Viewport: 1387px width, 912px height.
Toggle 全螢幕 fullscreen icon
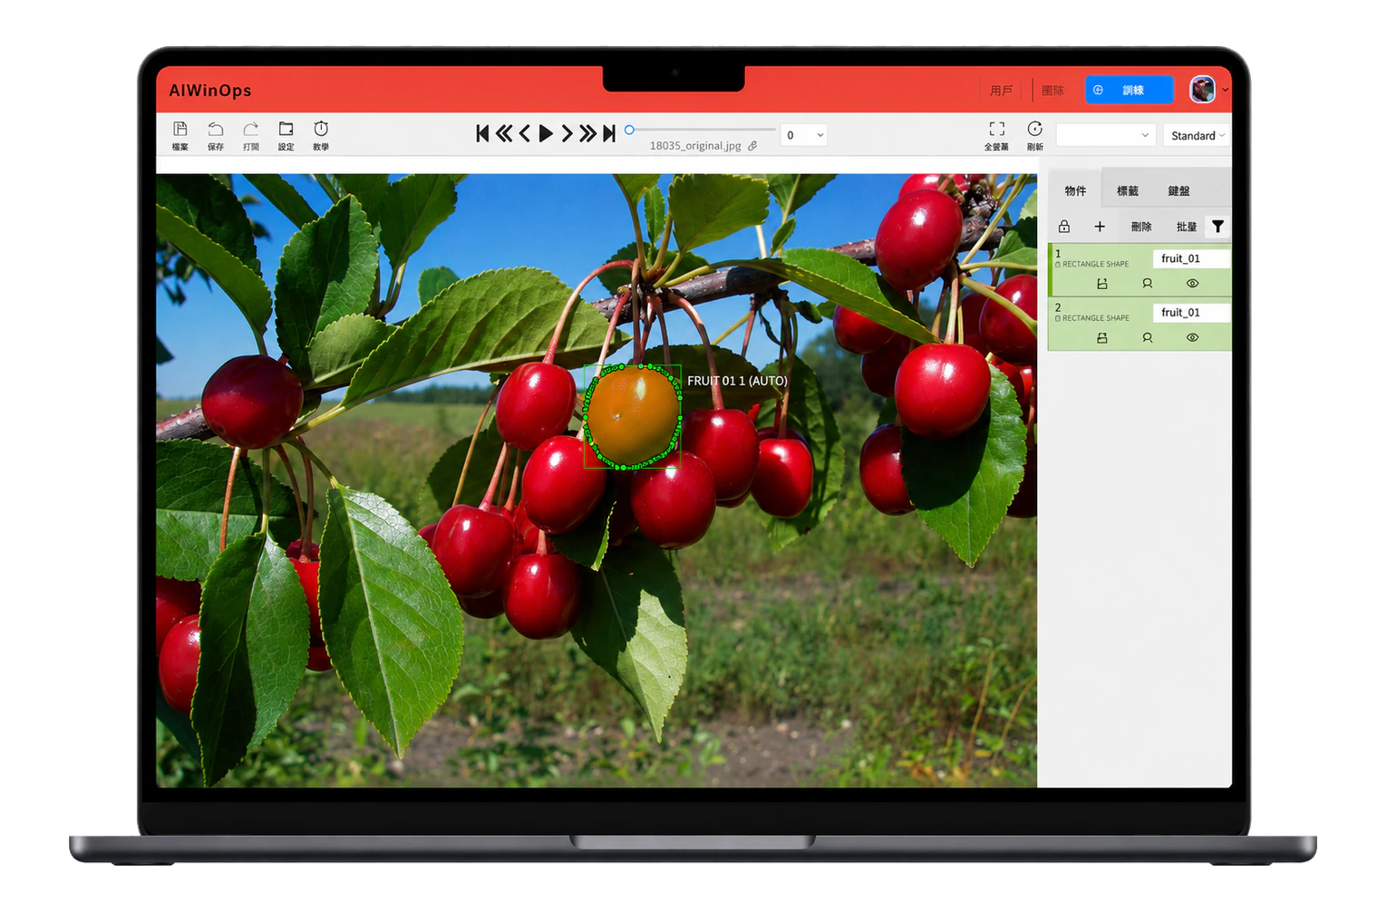tap(996, 130)
